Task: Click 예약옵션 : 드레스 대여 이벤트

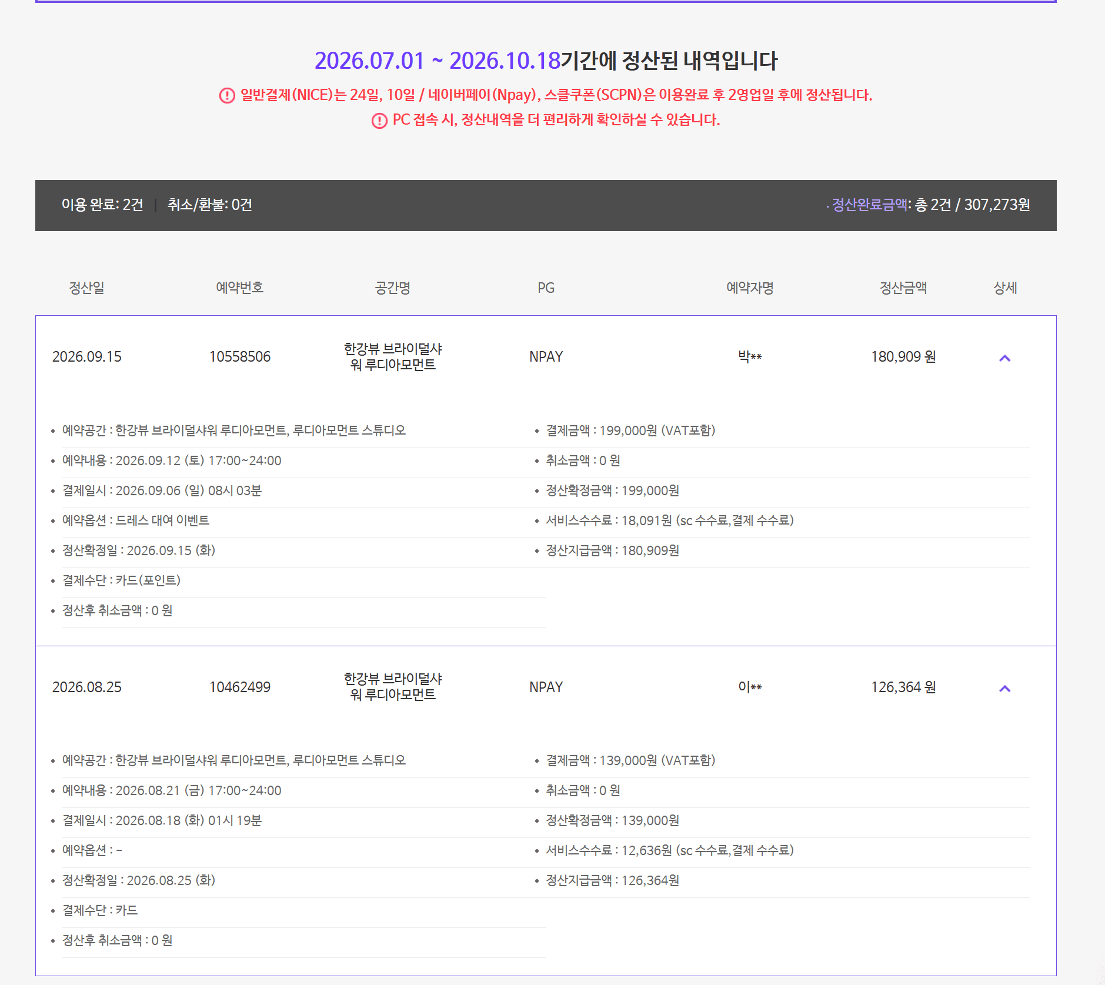Action: tap(136, 520)
